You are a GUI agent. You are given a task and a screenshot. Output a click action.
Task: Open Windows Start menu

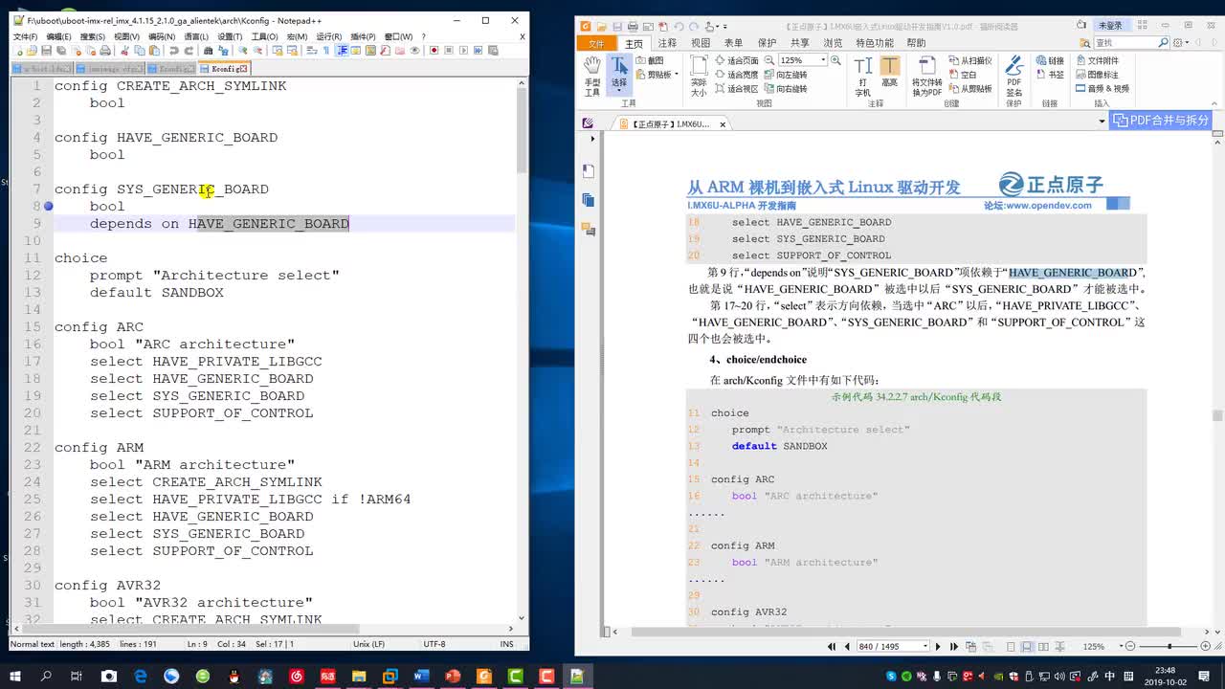click(x=15, y=677)
